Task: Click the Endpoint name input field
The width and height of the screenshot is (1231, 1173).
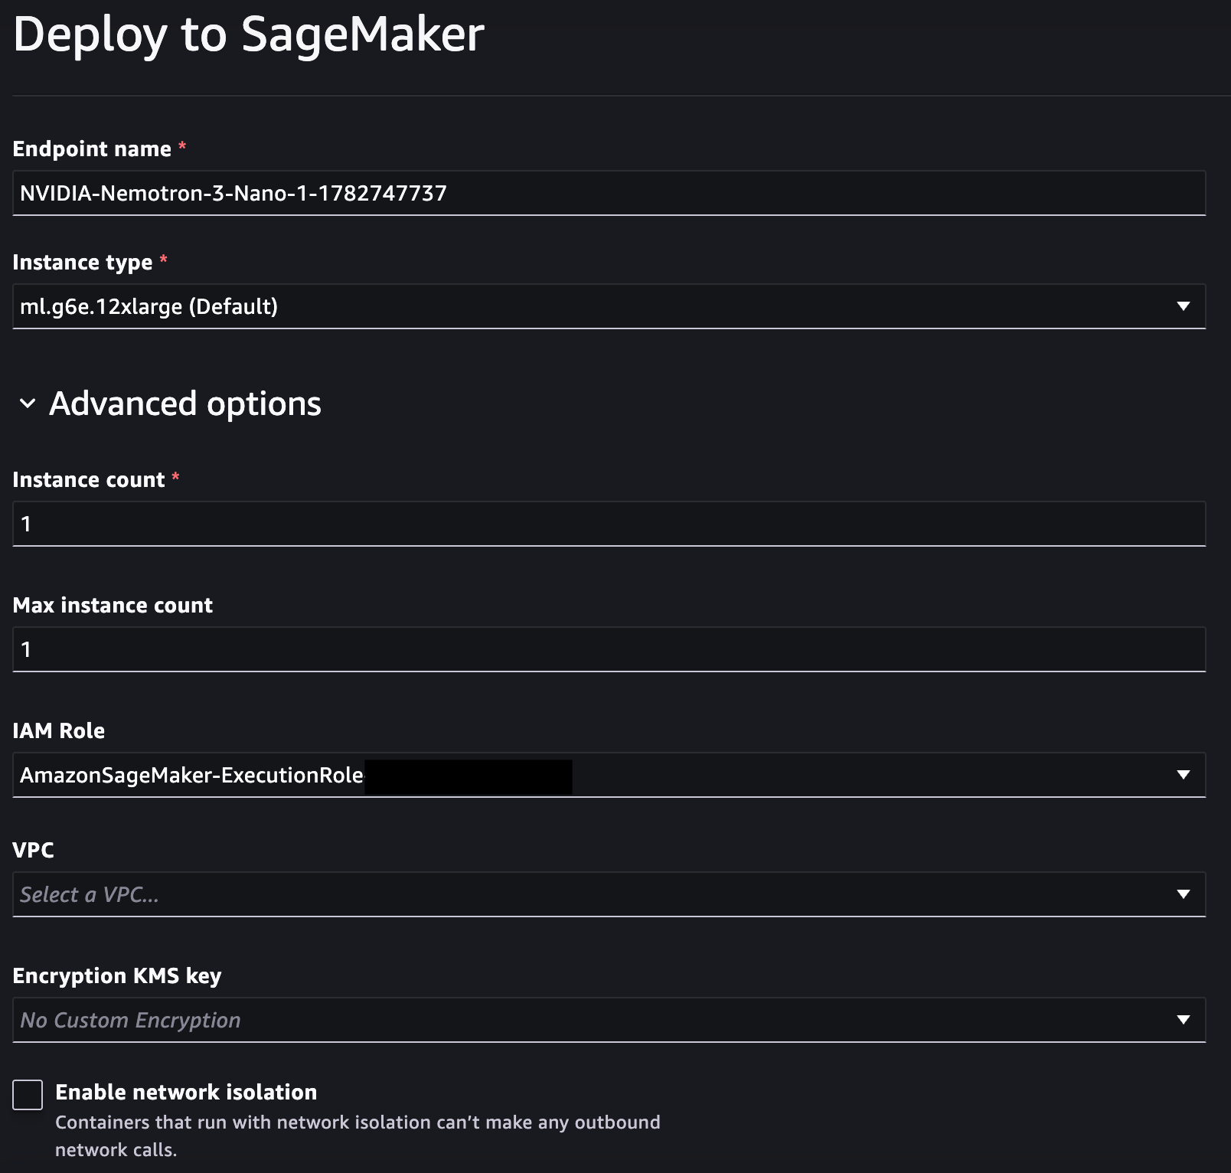Action: pos(609,193)
